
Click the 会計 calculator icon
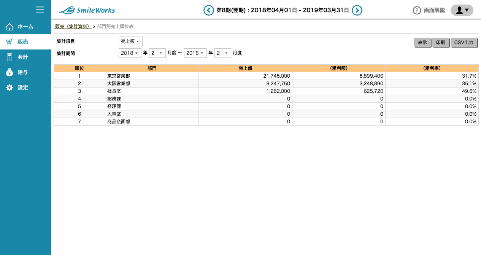tap(10, 57)
